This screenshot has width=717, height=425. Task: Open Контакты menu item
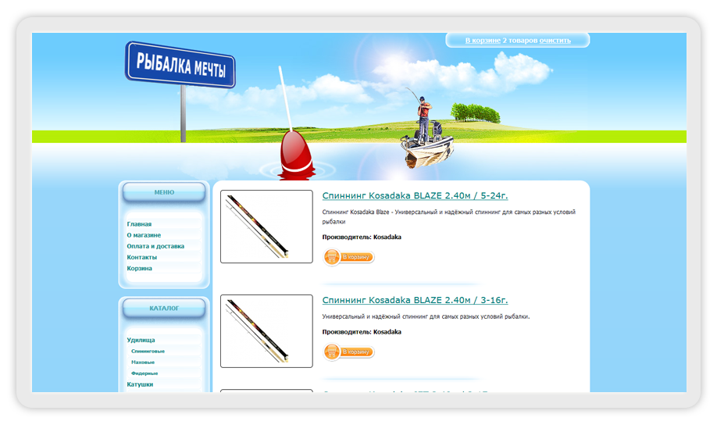(x=141, y=257)
